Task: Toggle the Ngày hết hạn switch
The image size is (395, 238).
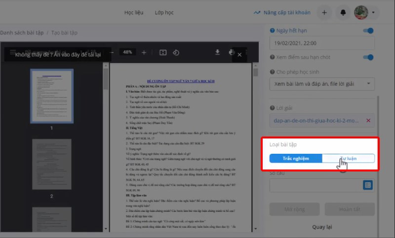Action: (x=368, y=31)
